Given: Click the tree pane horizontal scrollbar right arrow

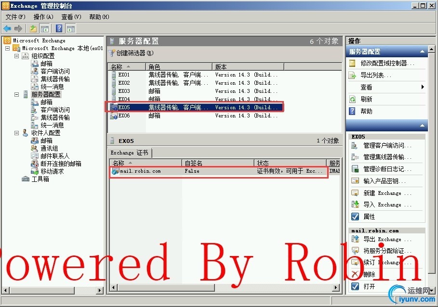Looking at the screenshot, I should [99, 290].
